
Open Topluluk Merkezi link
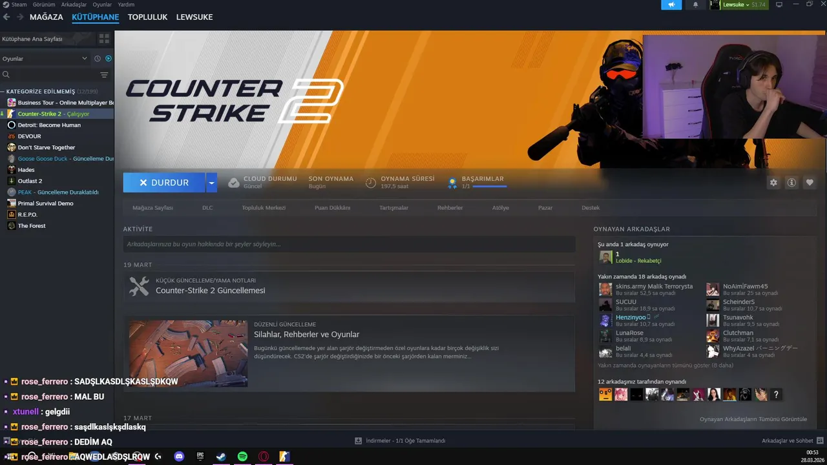pos(264,208)
